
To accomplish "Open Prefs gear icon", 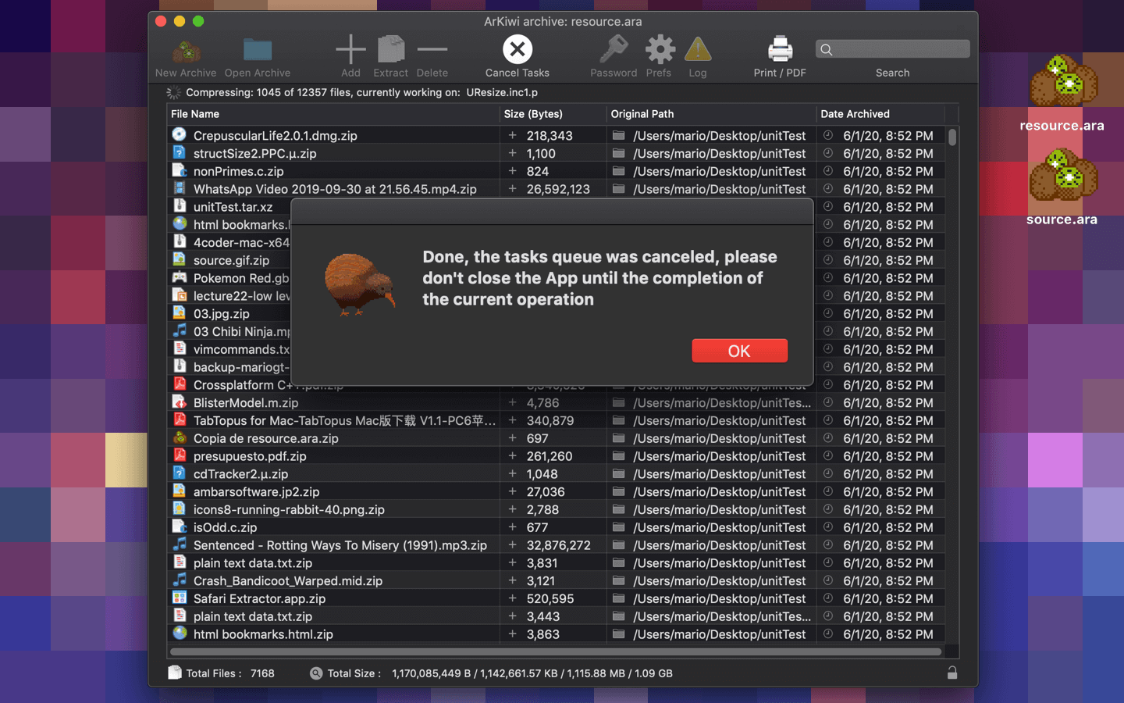I will 659,50.
